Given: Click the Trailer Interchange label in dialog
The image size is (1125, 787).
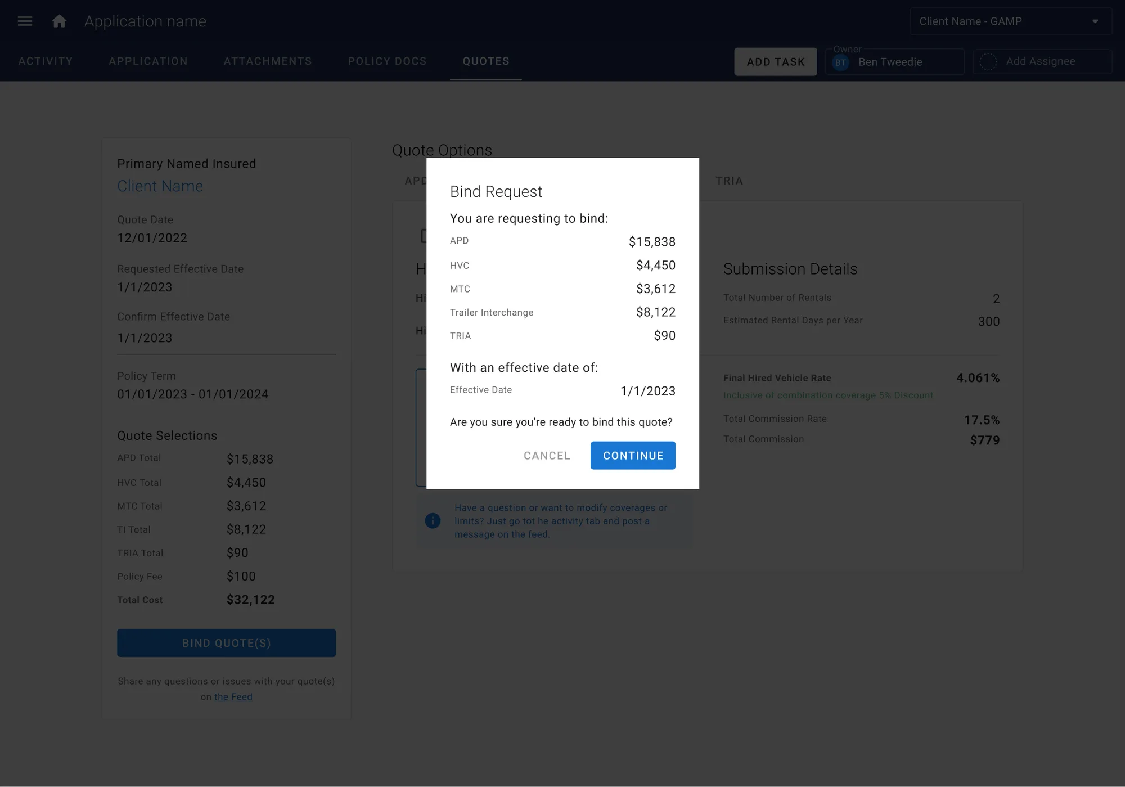Looking at the screenshot, I should (x=492, y=313).
